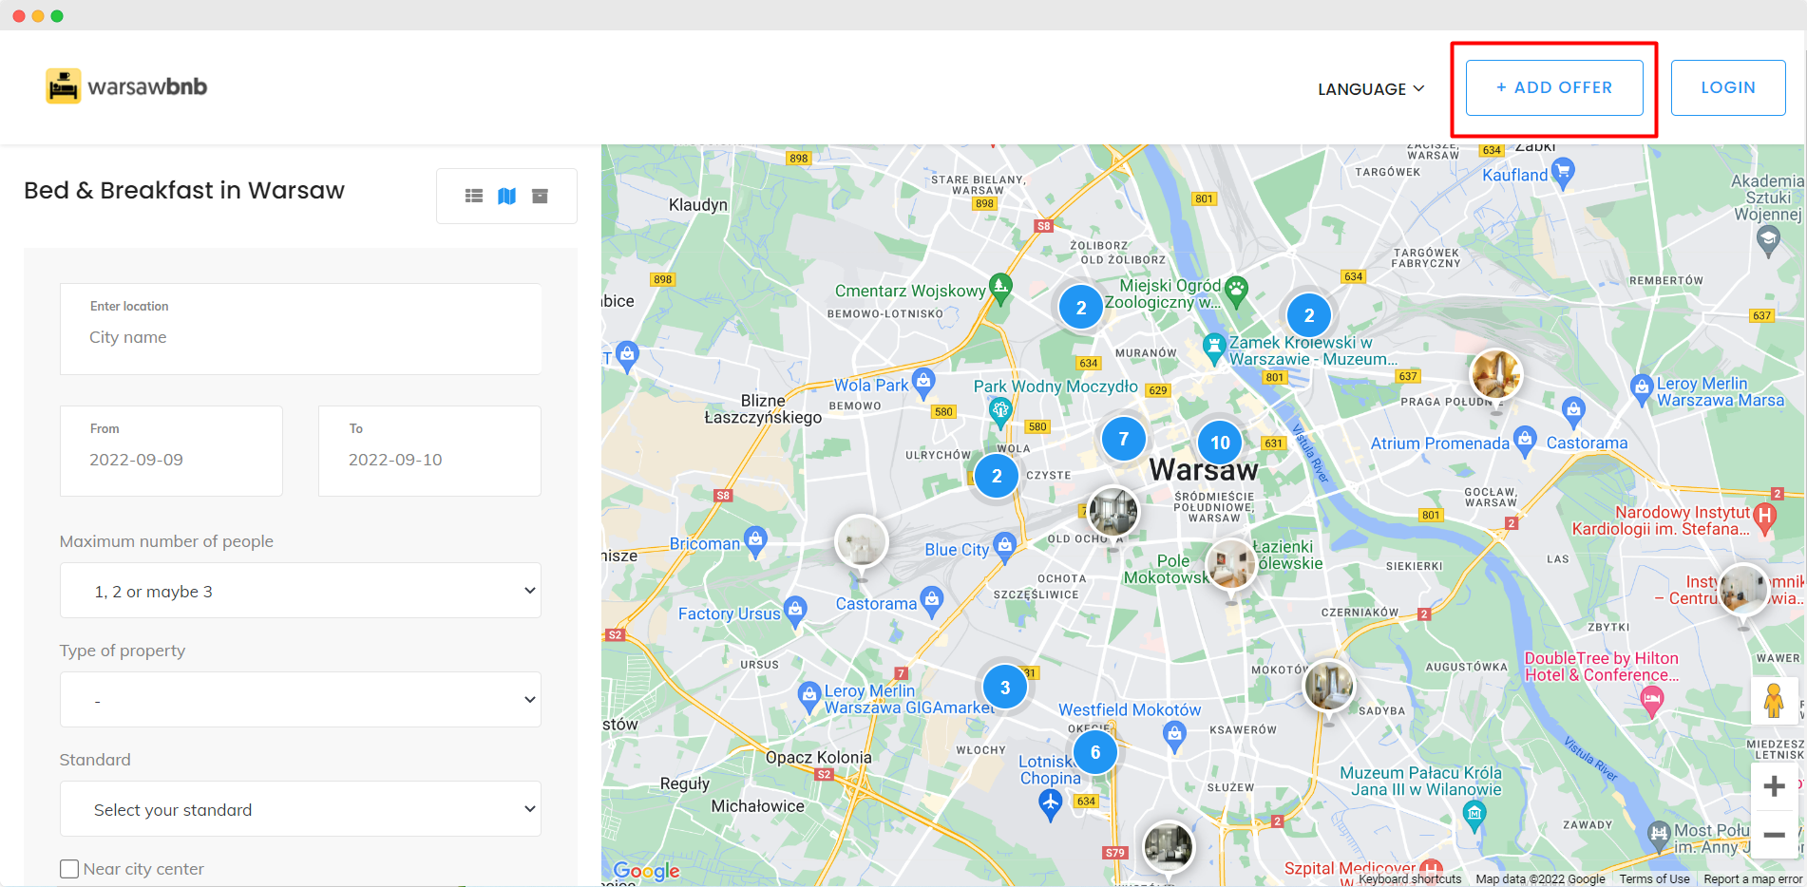This screenshot has width=1807, height=887.
Task: Open listing photo marker near Praga Południe
Action: [1496, 374]
